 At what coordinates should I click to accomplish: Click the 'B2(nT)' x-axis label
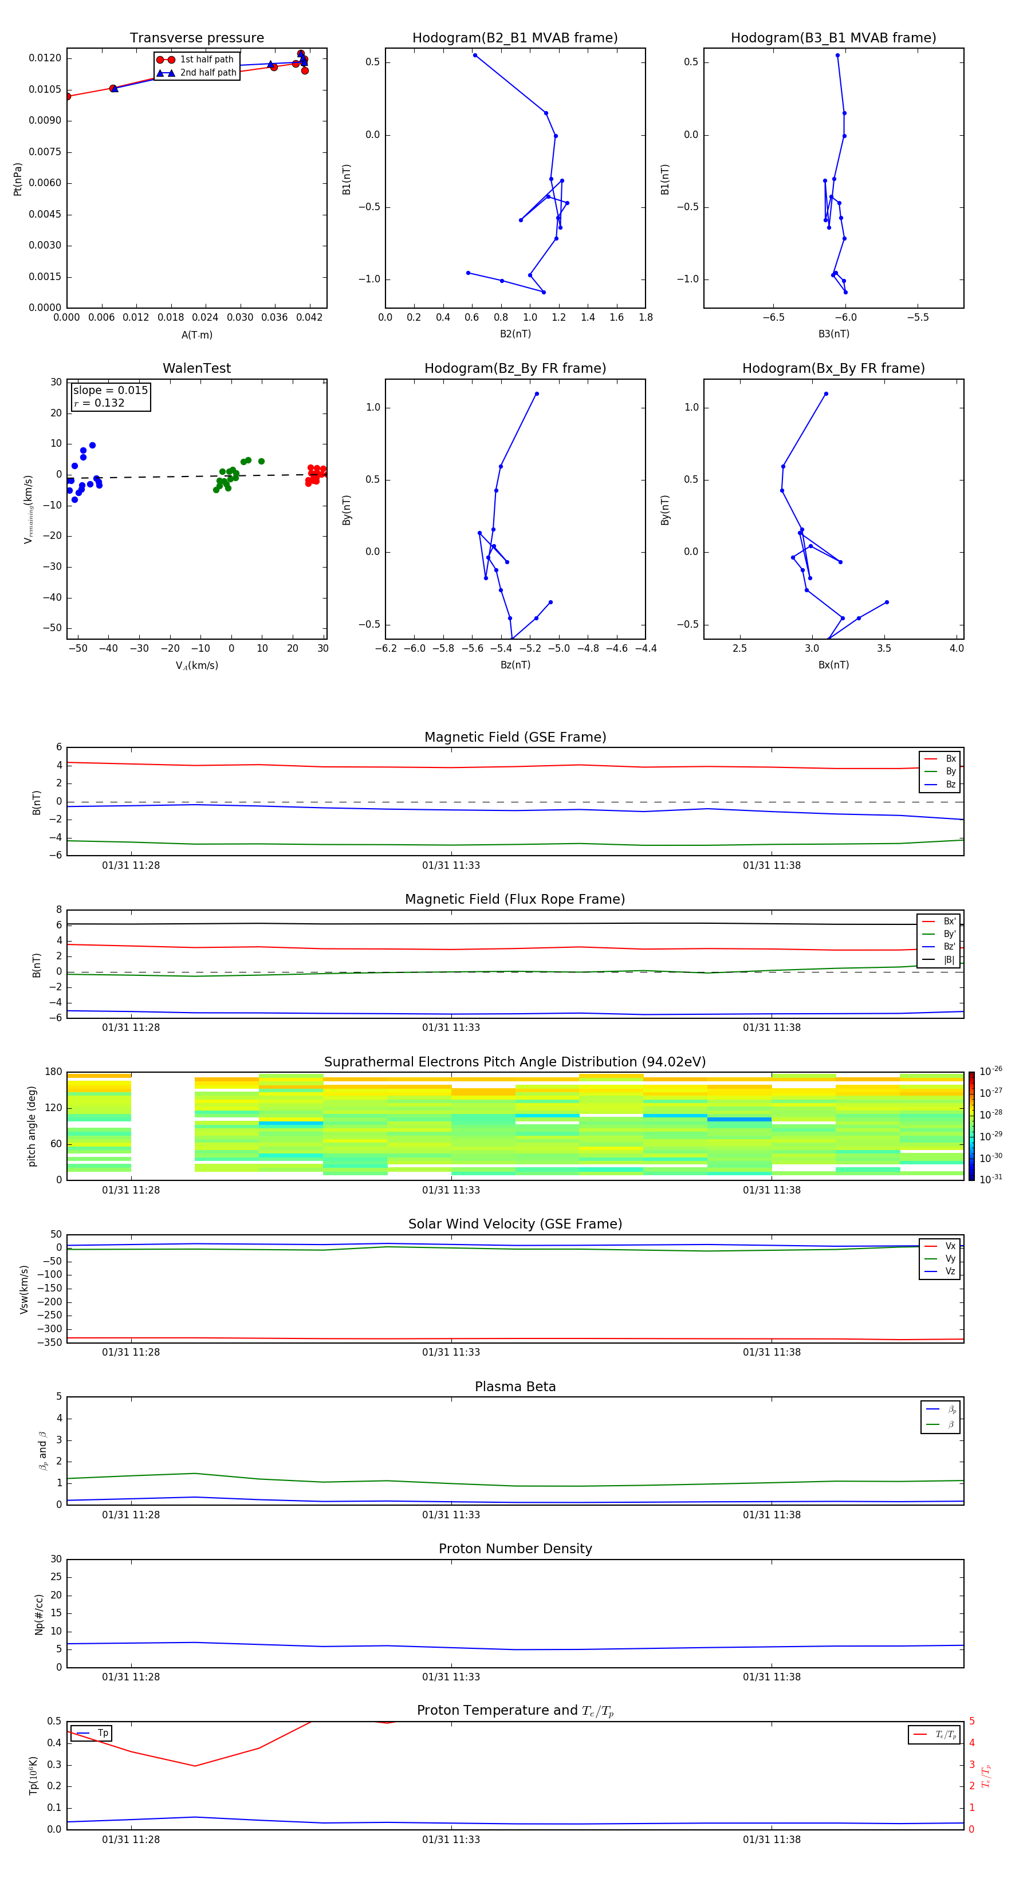(515, 334)
